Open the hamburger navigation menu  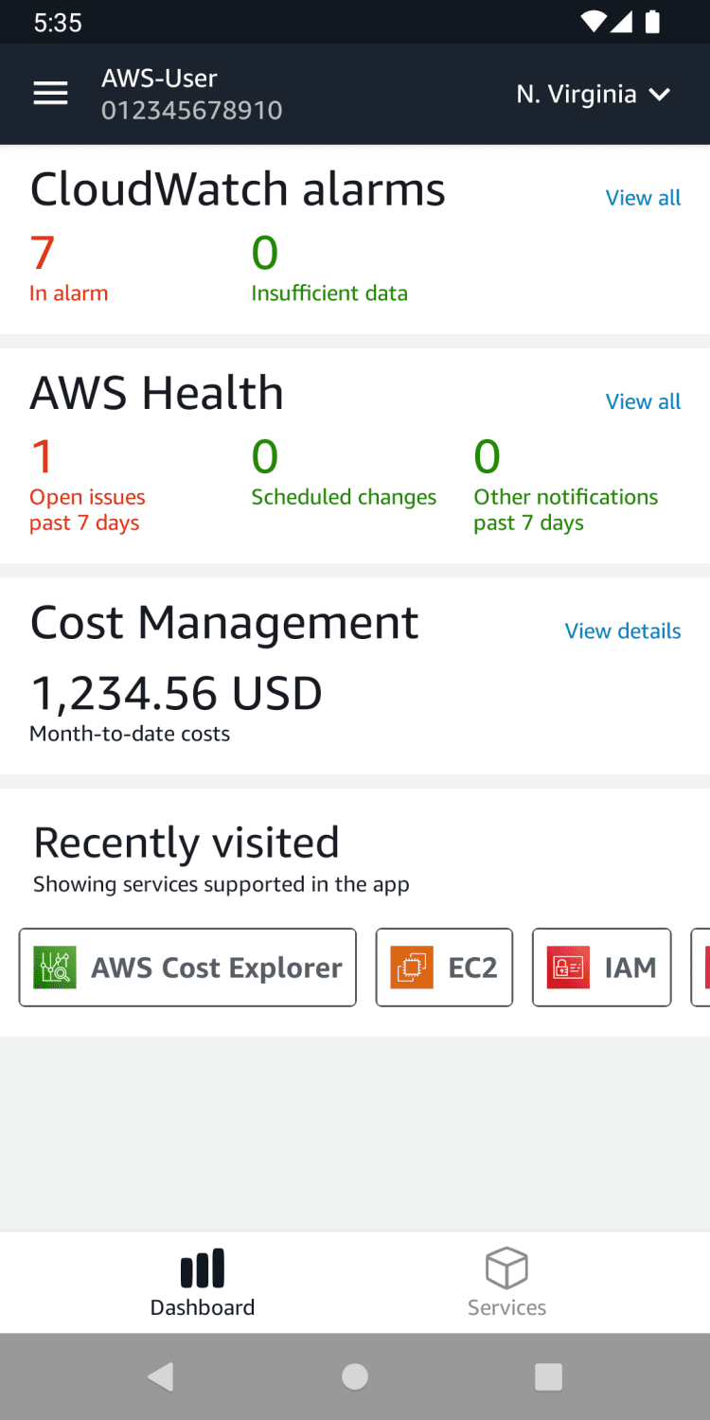tap(50, 94)
